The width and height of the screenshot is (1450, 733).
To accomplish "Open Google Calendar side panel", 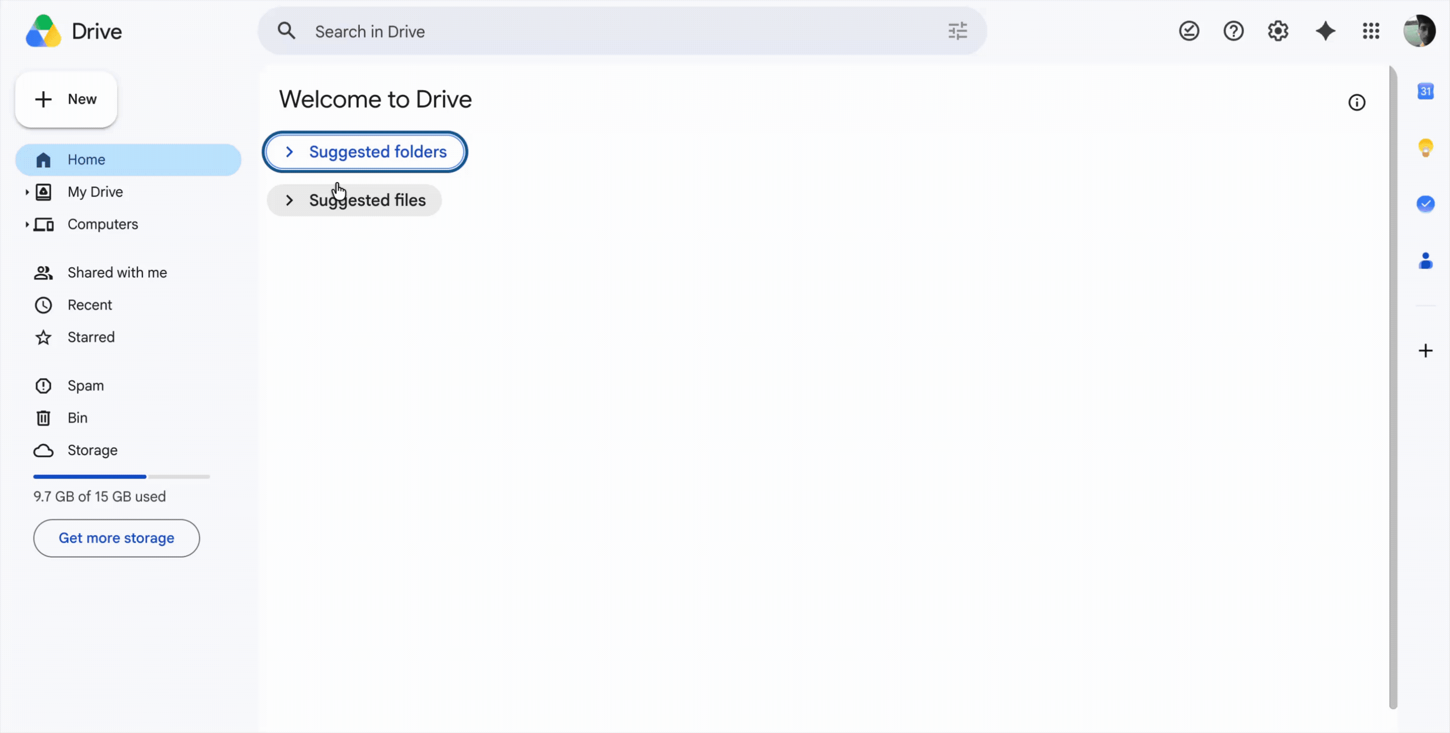I will (x=1425, y=91).
